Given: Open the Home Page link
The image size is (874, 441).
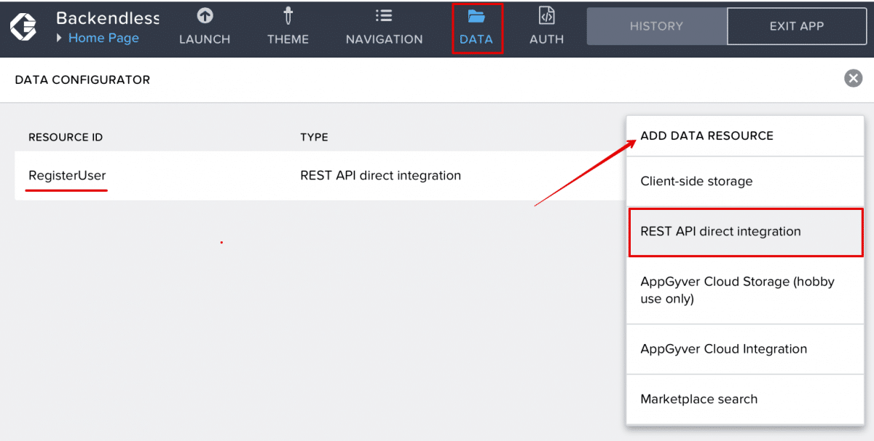Looking at the screenshot, I should click(104, 39).
